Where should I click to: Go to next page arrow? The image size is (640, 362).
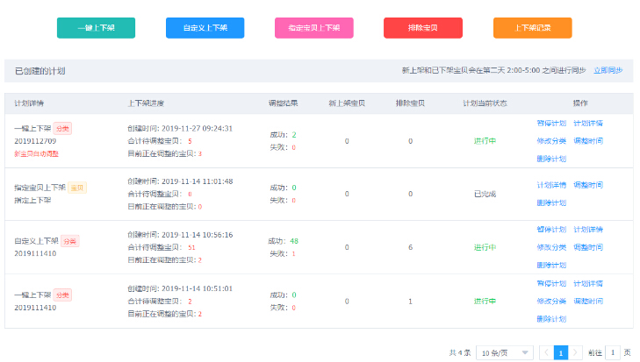point(575,352)
